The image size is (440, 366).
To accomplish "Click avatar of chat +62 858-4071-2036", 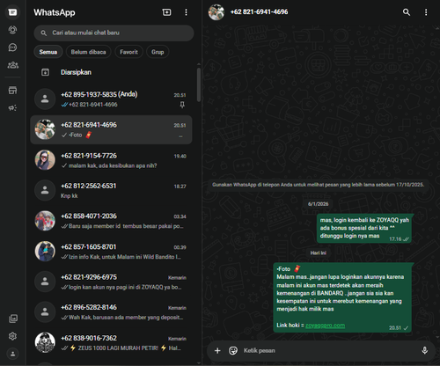I will (45, 221).
